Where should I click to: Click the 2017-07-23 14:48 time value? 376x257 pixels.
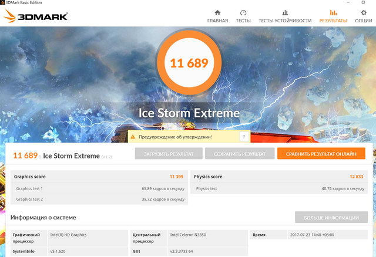[312, 235]
